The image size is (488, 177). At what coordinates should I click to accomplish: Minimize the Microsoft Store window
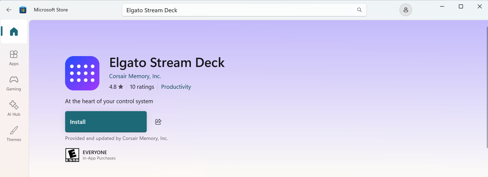pos(442,7)
